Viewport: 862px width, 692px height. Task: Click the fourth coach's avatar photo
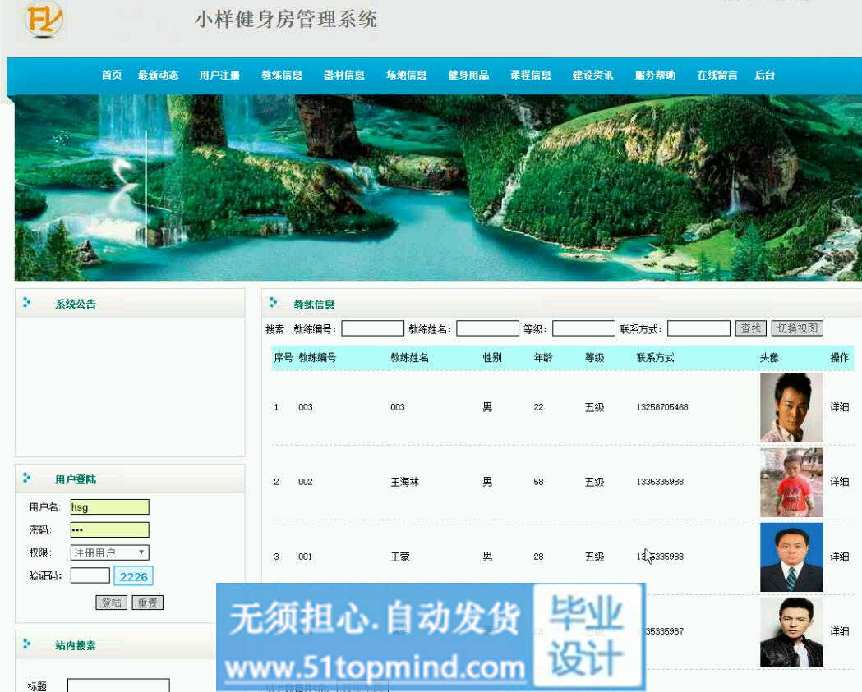(x=791, y=631)
